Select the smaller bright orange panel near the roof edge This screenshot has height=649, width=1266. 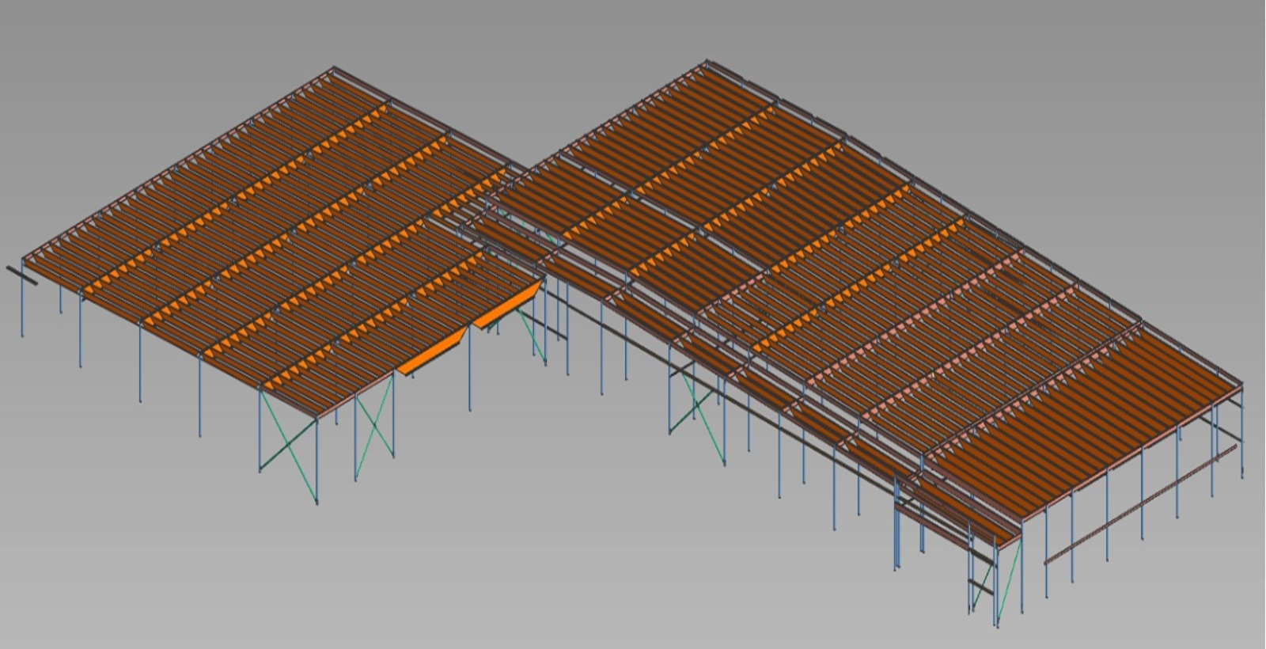pos(508,308)
